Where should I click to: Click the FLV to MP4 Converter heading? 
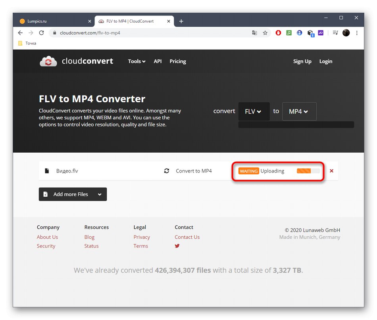[x=92, y=99]
